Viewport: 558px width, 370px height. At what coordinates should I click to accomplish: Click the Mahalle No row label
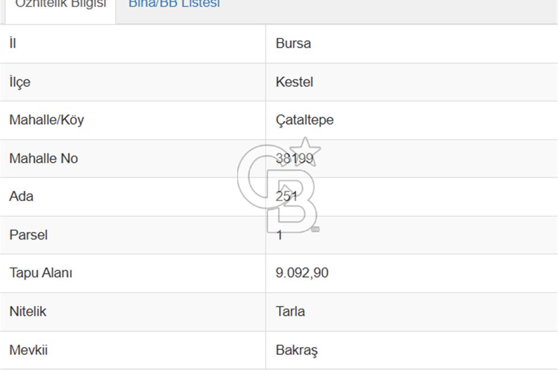click(x=44, y=158)
